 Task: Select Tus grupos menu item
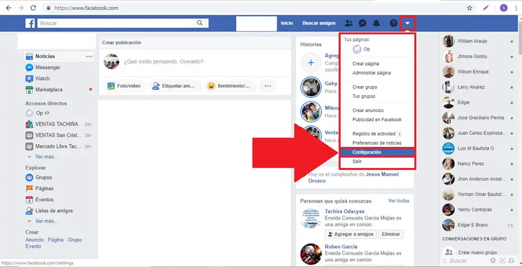[x=364, y=96]
